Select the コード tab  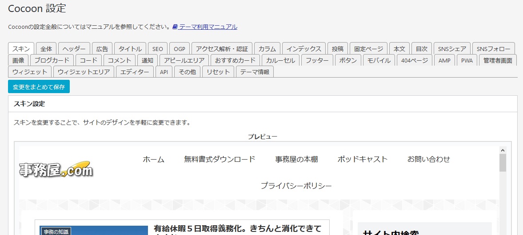[88, 60]
